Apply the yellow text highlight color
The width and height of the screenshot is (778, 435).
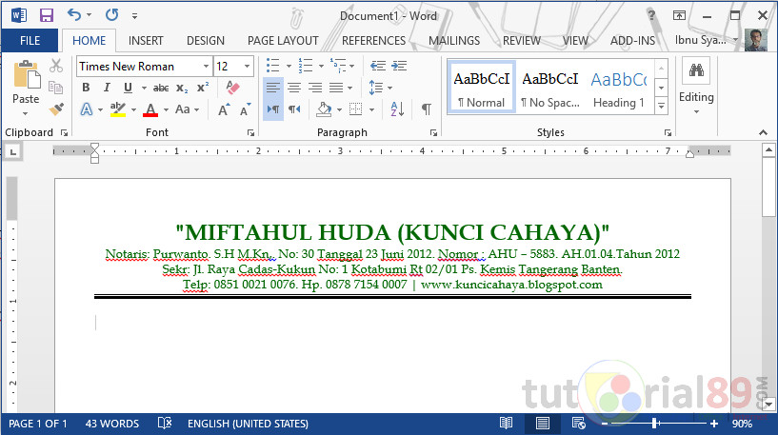click(117, 109)
